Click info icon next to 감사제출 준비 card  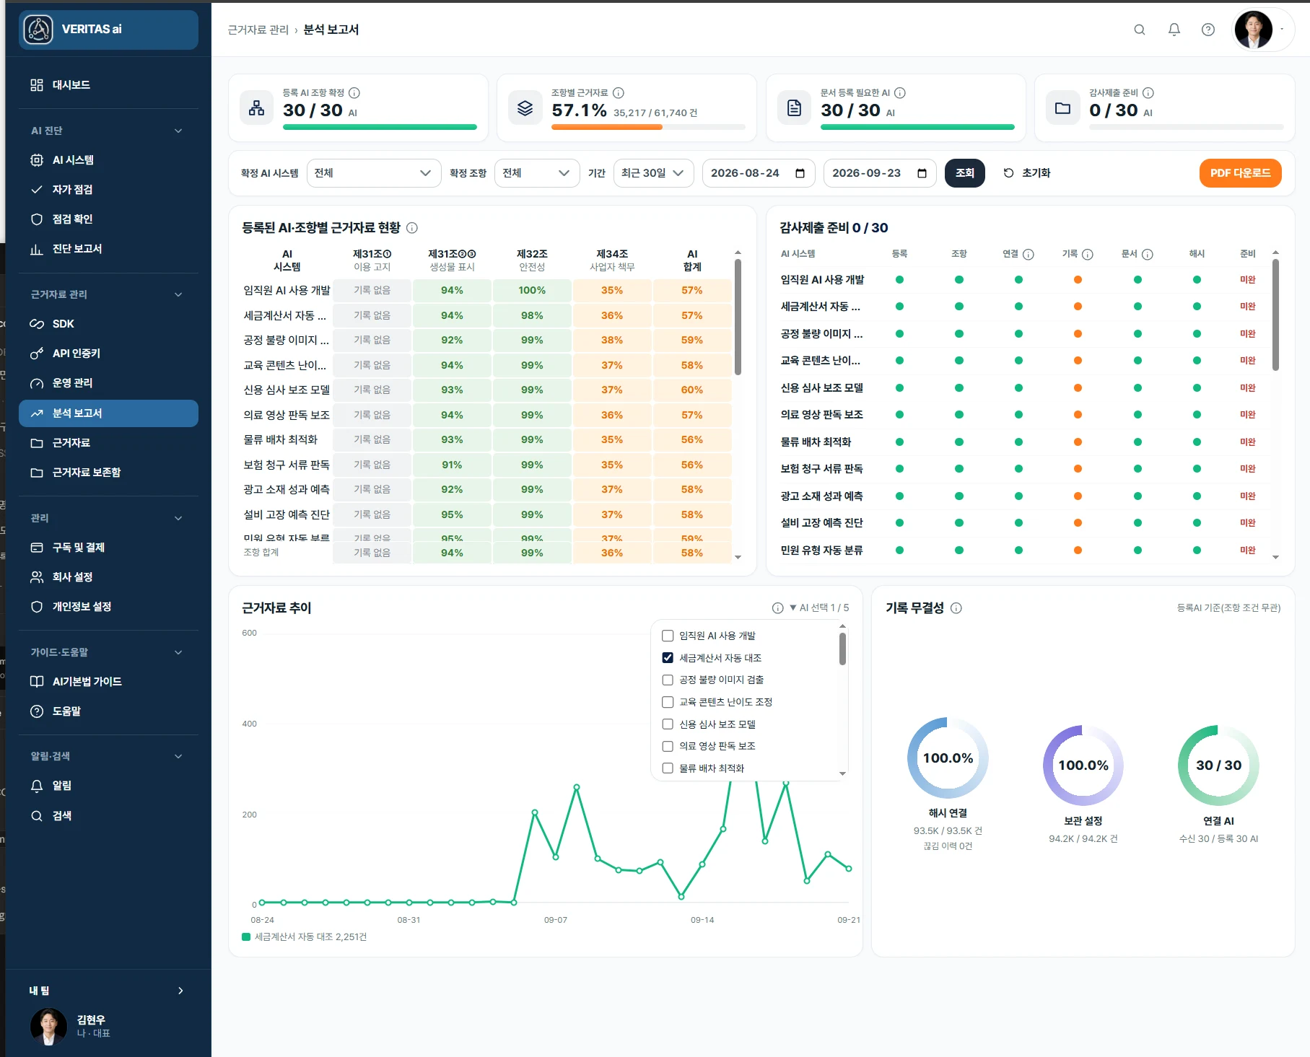(x=1148, y=93)
